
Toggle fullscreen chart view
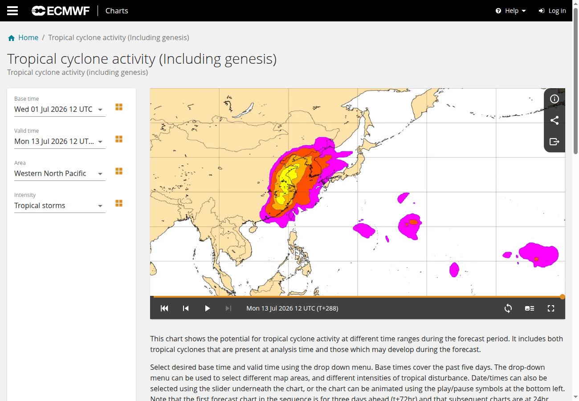(551, 308)
